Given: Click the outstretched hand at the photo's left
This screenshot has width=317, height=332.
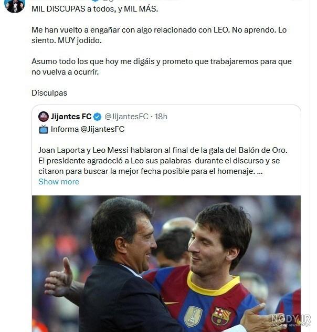Looking at the screenshot, I should (x=59, y=278).
